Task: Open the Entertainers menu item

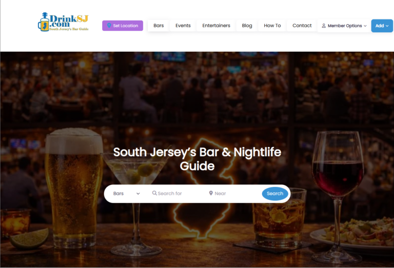Action: coord(216,25)
